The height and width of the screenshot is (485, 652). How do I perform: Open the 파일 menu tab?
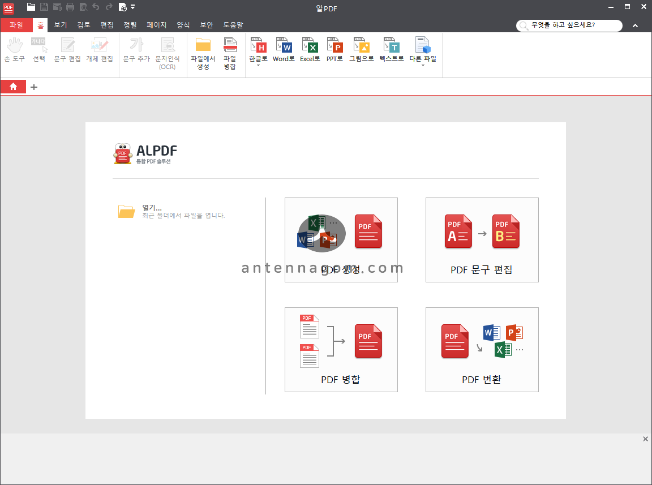pyautogui.click(x=16, y=25)
